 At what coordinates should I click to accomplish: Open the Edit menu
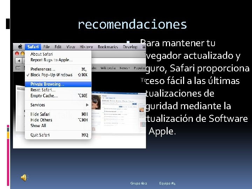click(58, 47)
